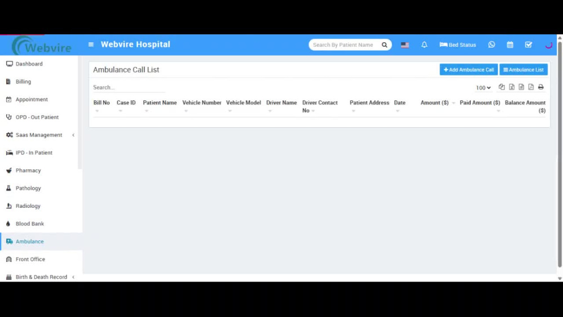Screen dimensions: 563x317
Task: Open Ambulance List button
Action: (x=524, y=70)
